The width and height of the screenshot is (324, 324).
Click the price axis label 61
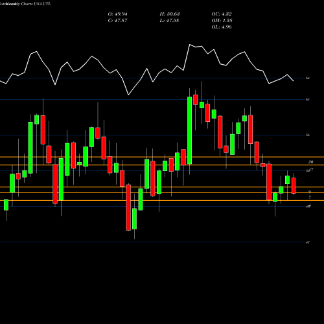click(x=308, y=100)
